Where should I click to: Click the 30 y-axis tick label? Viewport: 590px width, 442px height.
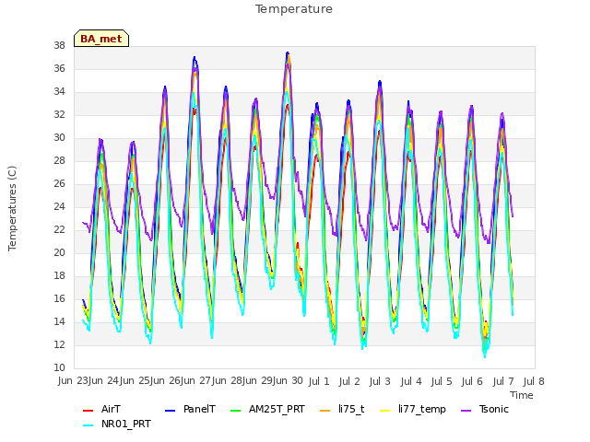pos(59,138)
